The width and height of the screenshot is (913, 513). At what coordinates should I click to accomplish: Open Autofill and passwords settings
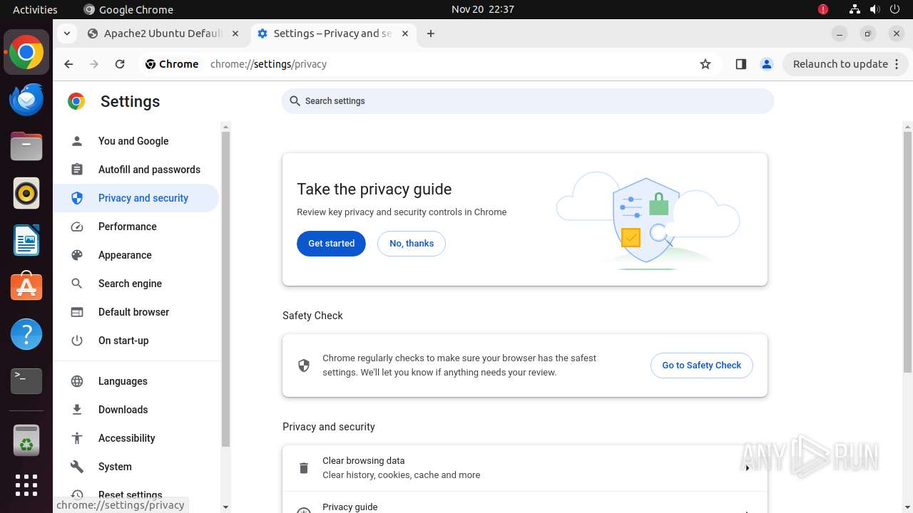click(x=136, y=170)
